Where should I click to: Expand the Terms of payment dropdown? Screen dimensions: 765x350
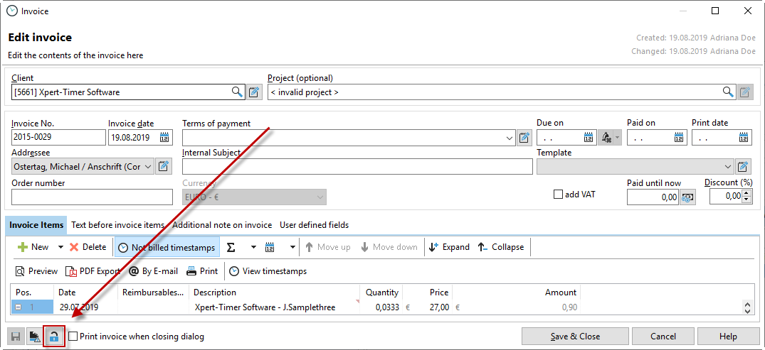[509, 138]
